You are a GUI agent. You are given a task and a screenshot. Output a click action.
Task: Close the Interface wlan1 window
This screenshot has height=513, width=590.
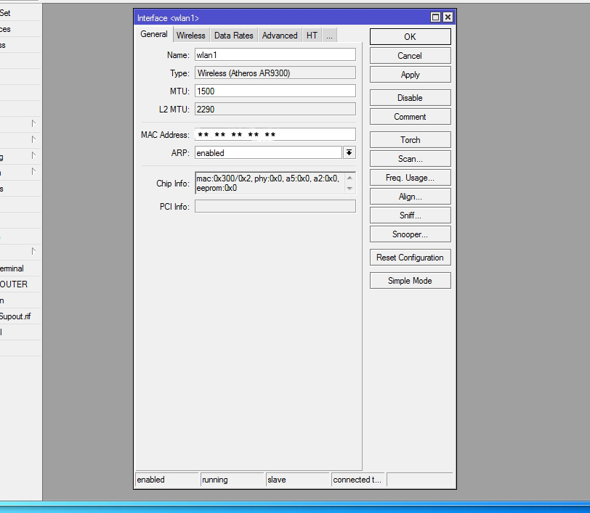[448, 17]
